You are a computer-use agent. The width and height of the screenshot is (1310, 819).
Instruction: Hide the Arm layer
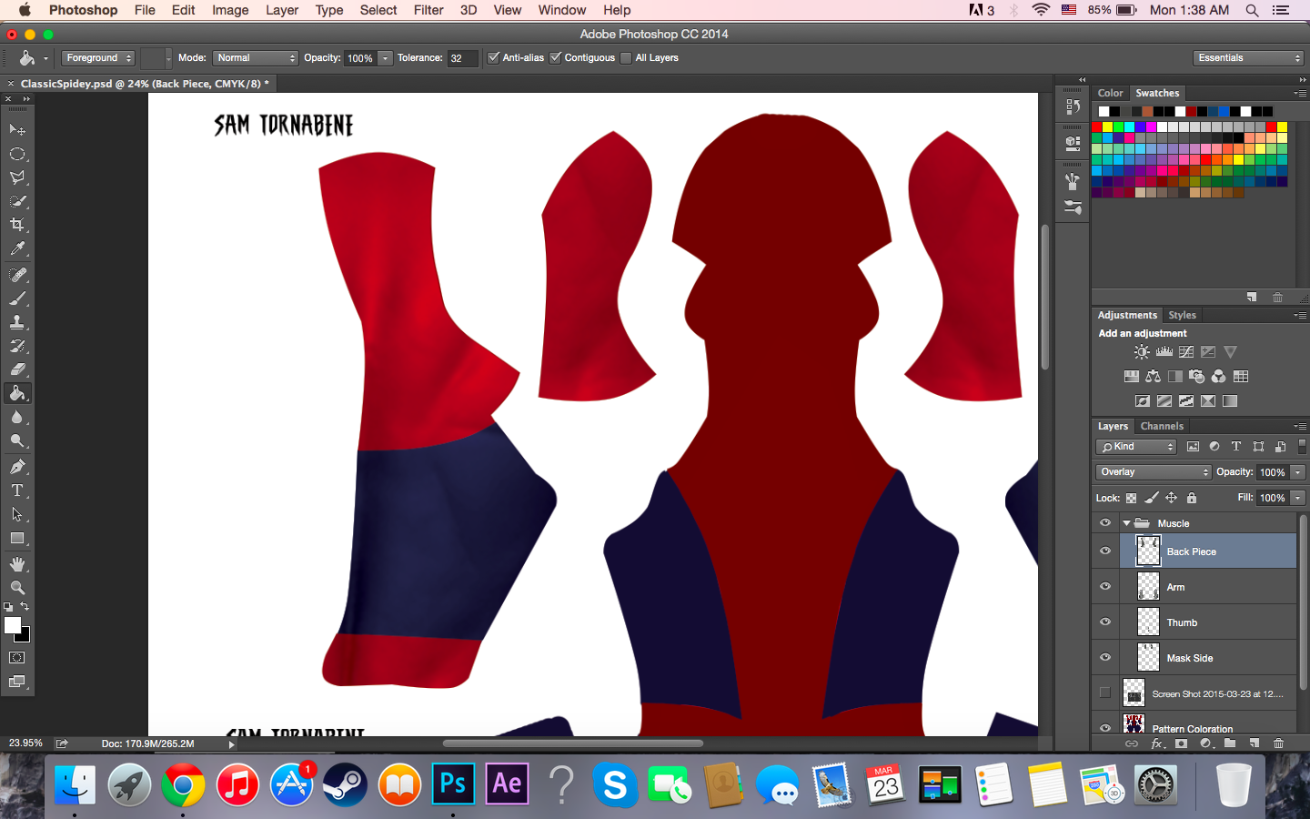pyautogui.click(x=1105, y=586)
